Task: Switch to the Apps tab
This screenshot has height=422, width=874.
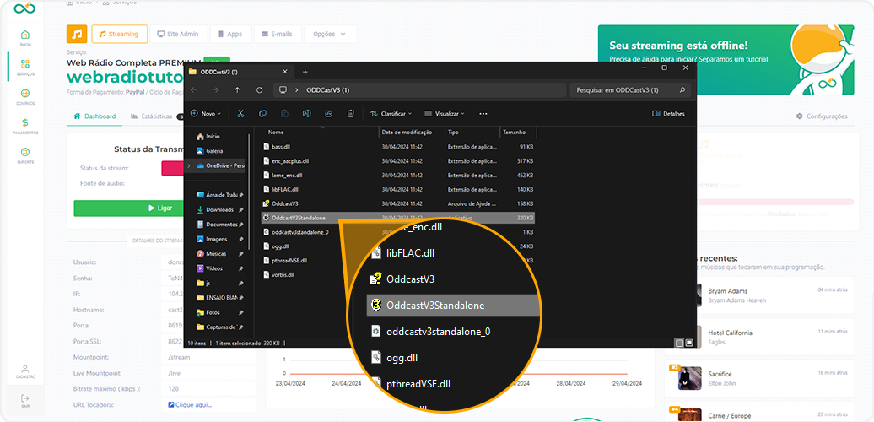Action: tap(230, 34)
